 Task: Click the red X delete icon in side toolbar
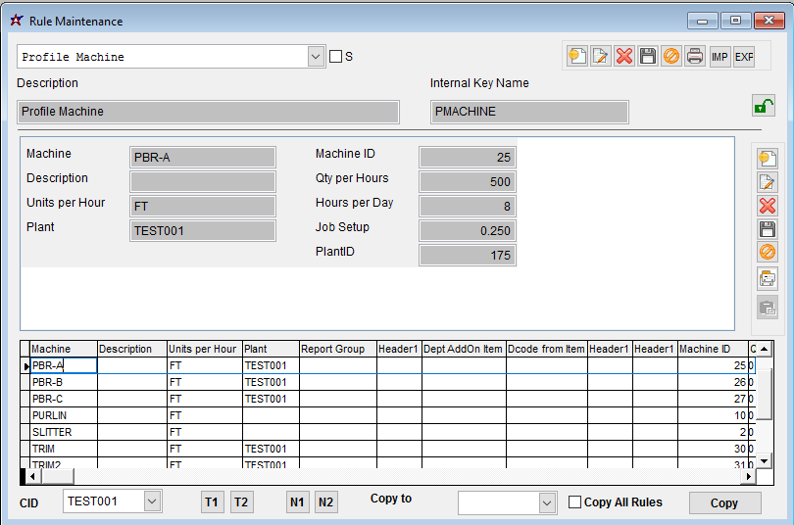(768, 206)
